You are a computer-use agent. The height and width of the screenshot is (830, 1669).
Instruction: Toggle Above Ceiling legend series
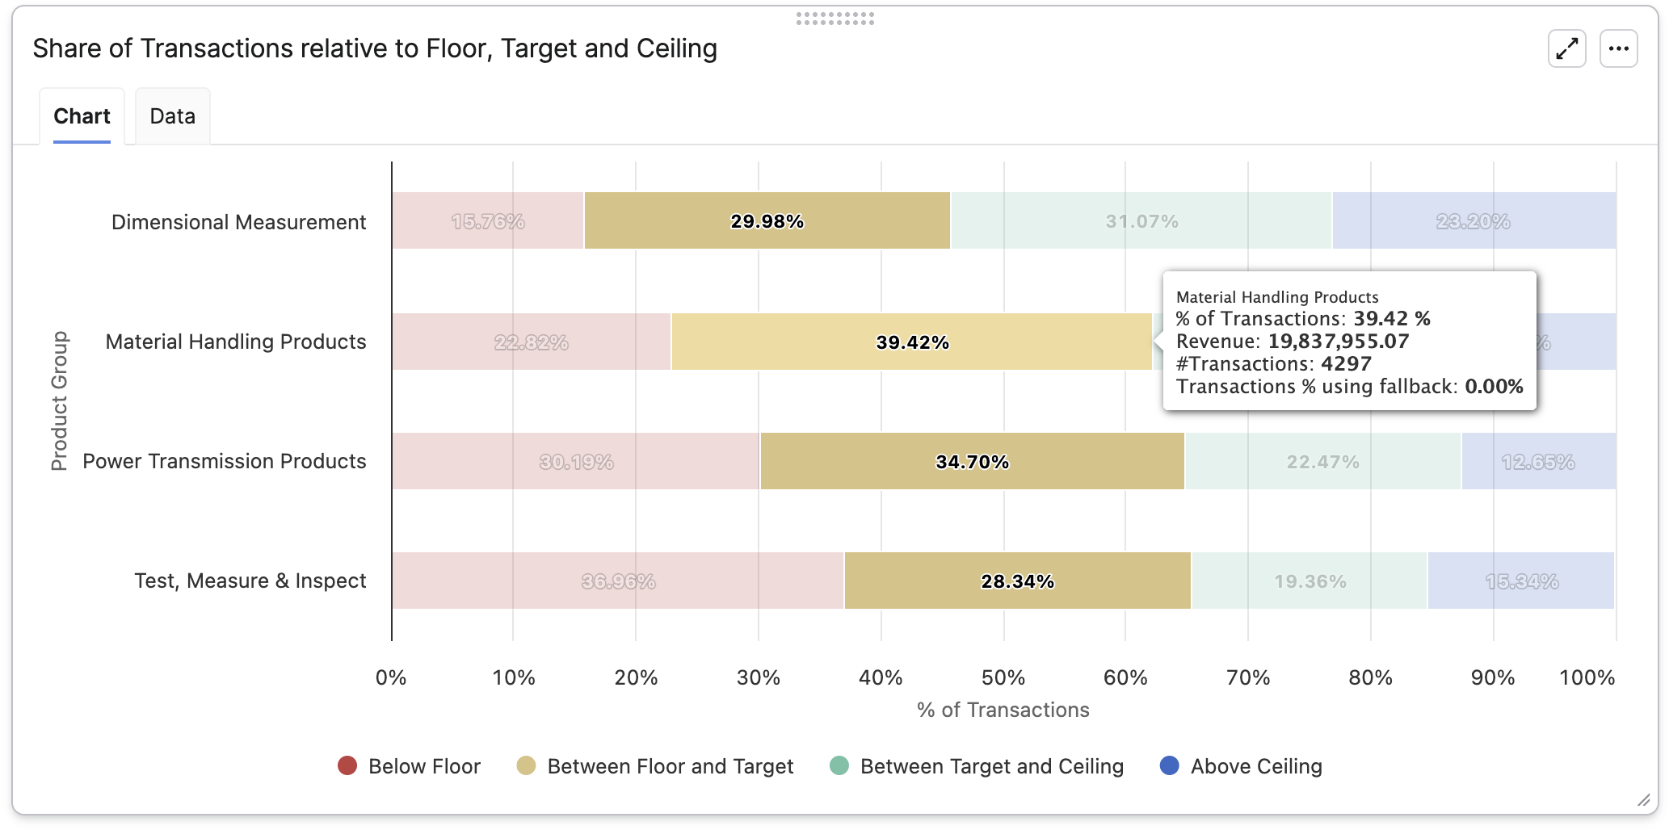coord(1255,766)
